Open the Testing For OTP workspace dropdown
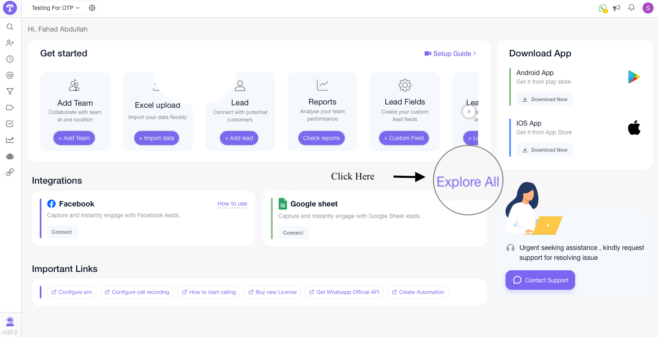 [55, 8]
